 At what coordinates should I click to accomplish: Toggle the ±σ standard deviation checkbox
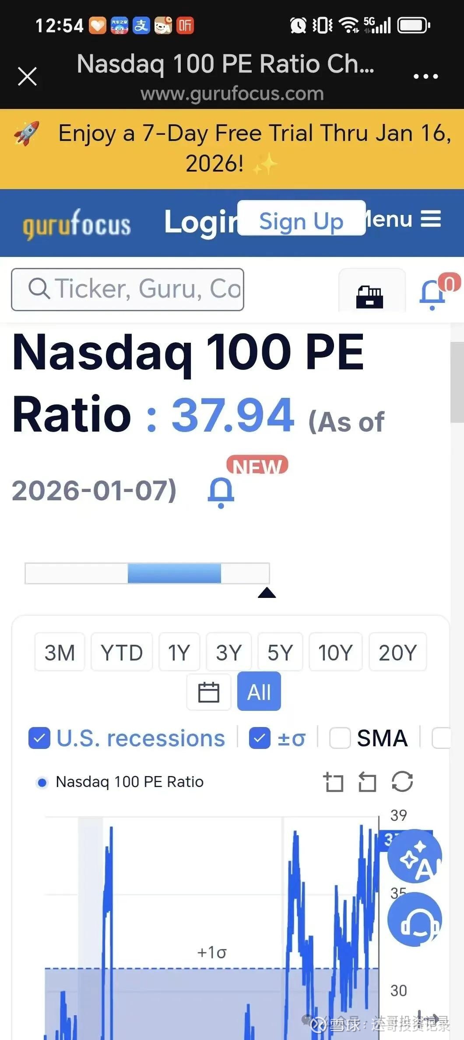click(260, 738)
